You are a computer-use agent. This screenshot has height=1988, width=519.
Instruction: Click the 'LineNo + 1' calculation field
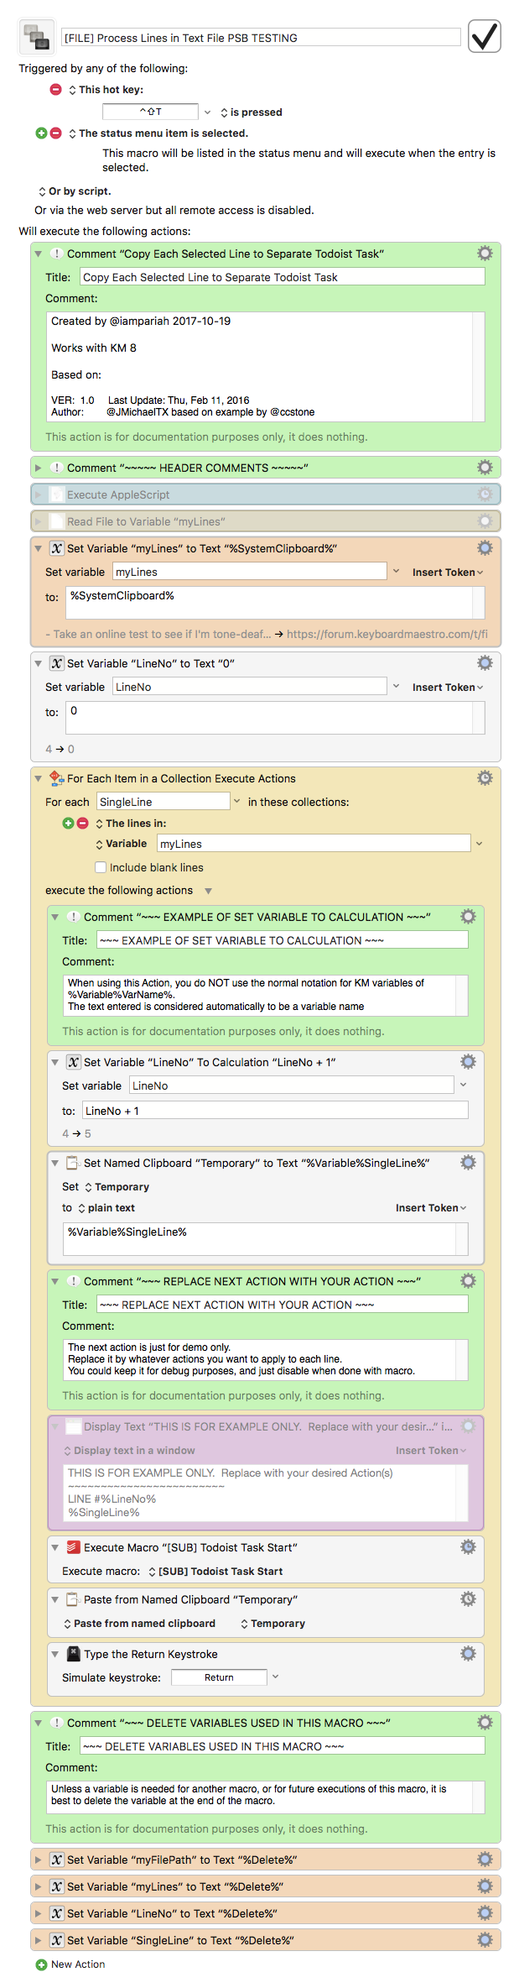pos(275,1111)
